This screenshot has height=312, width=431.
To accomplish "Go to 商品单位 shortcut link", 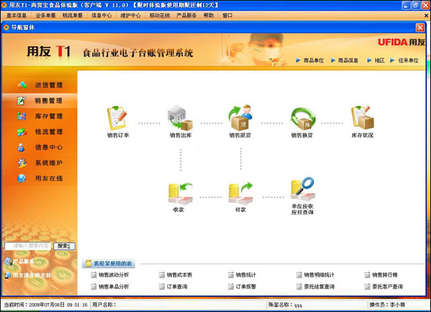I will (x=314, y=61).
